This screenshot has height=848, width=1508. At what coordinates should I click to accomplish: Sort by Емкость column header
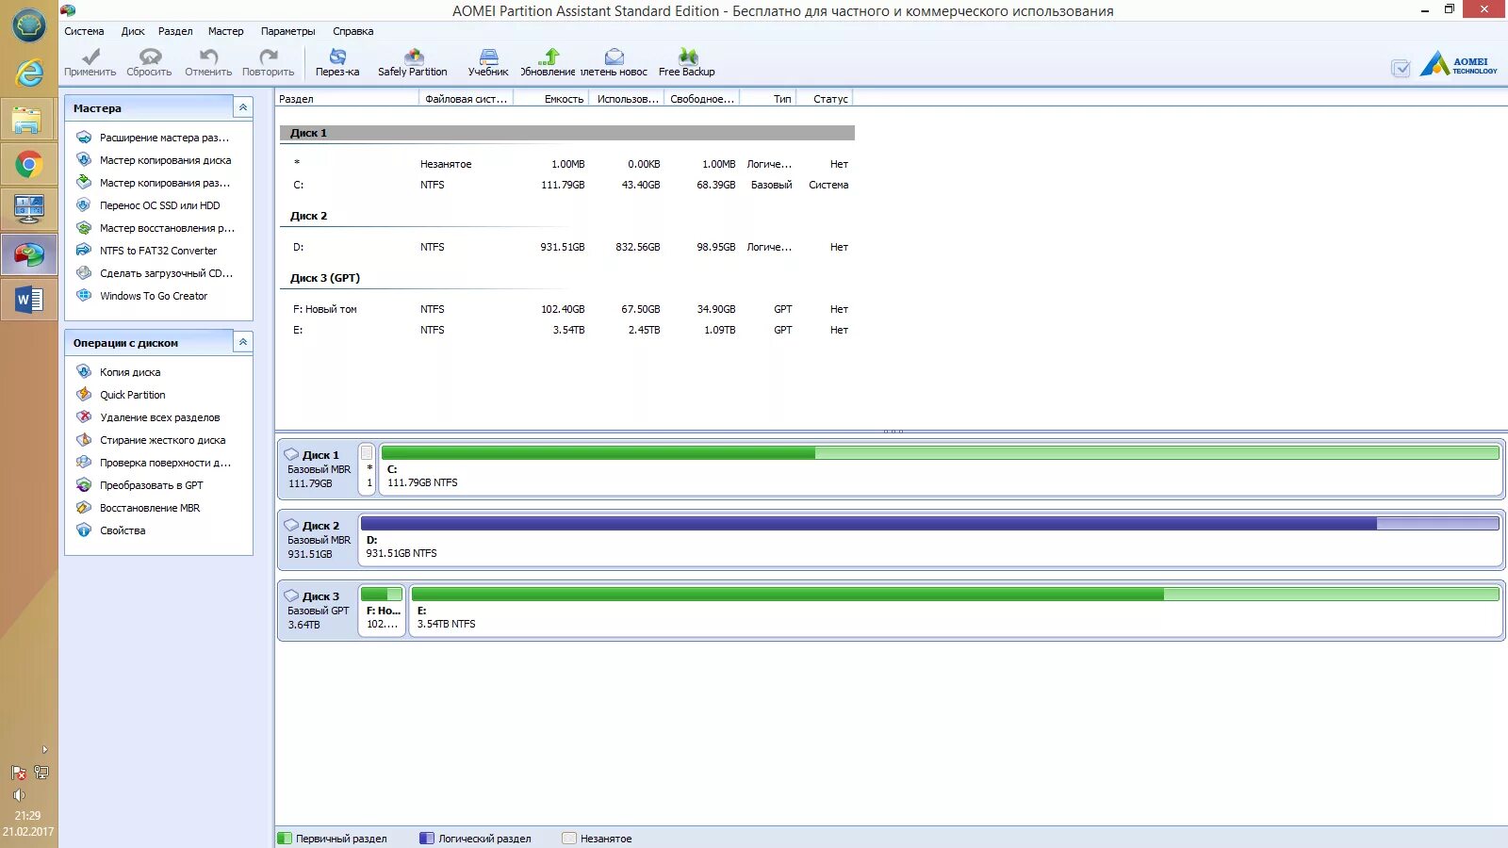[550, 98]
